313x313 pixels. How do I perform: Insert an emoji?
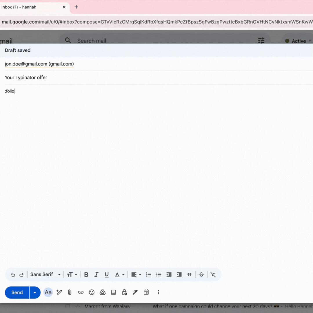(92, 292)
